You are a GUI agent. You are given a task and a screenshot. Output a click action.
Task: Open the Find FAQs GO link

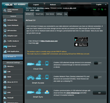click(37, 43)
